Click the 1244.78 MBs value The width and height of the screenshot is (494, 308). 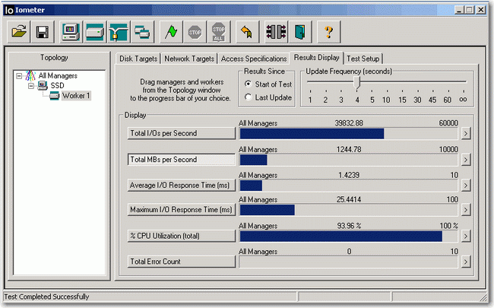pos(349,149)
